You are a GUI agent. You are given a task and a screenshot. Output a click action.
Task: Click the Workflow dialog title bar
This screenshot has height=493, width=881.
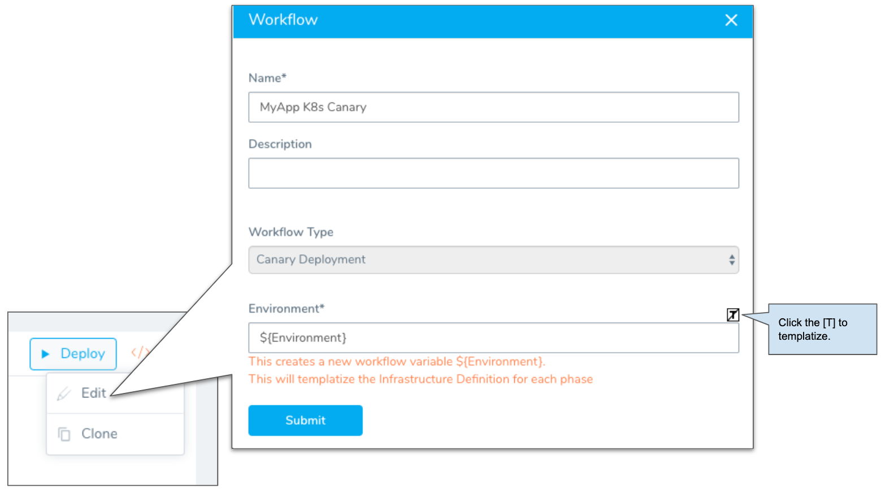(492, 21)
